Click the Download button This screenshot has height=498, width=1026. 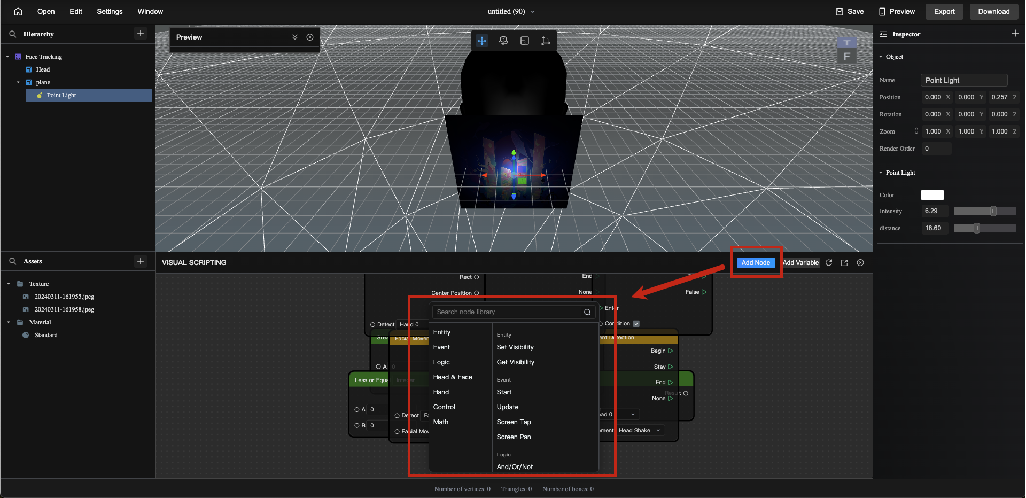994,11
